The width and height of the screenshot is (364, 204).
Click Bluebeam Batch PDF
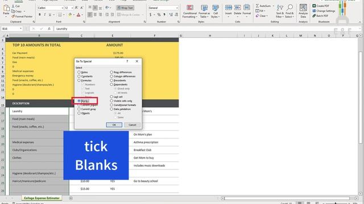[320, 16]
